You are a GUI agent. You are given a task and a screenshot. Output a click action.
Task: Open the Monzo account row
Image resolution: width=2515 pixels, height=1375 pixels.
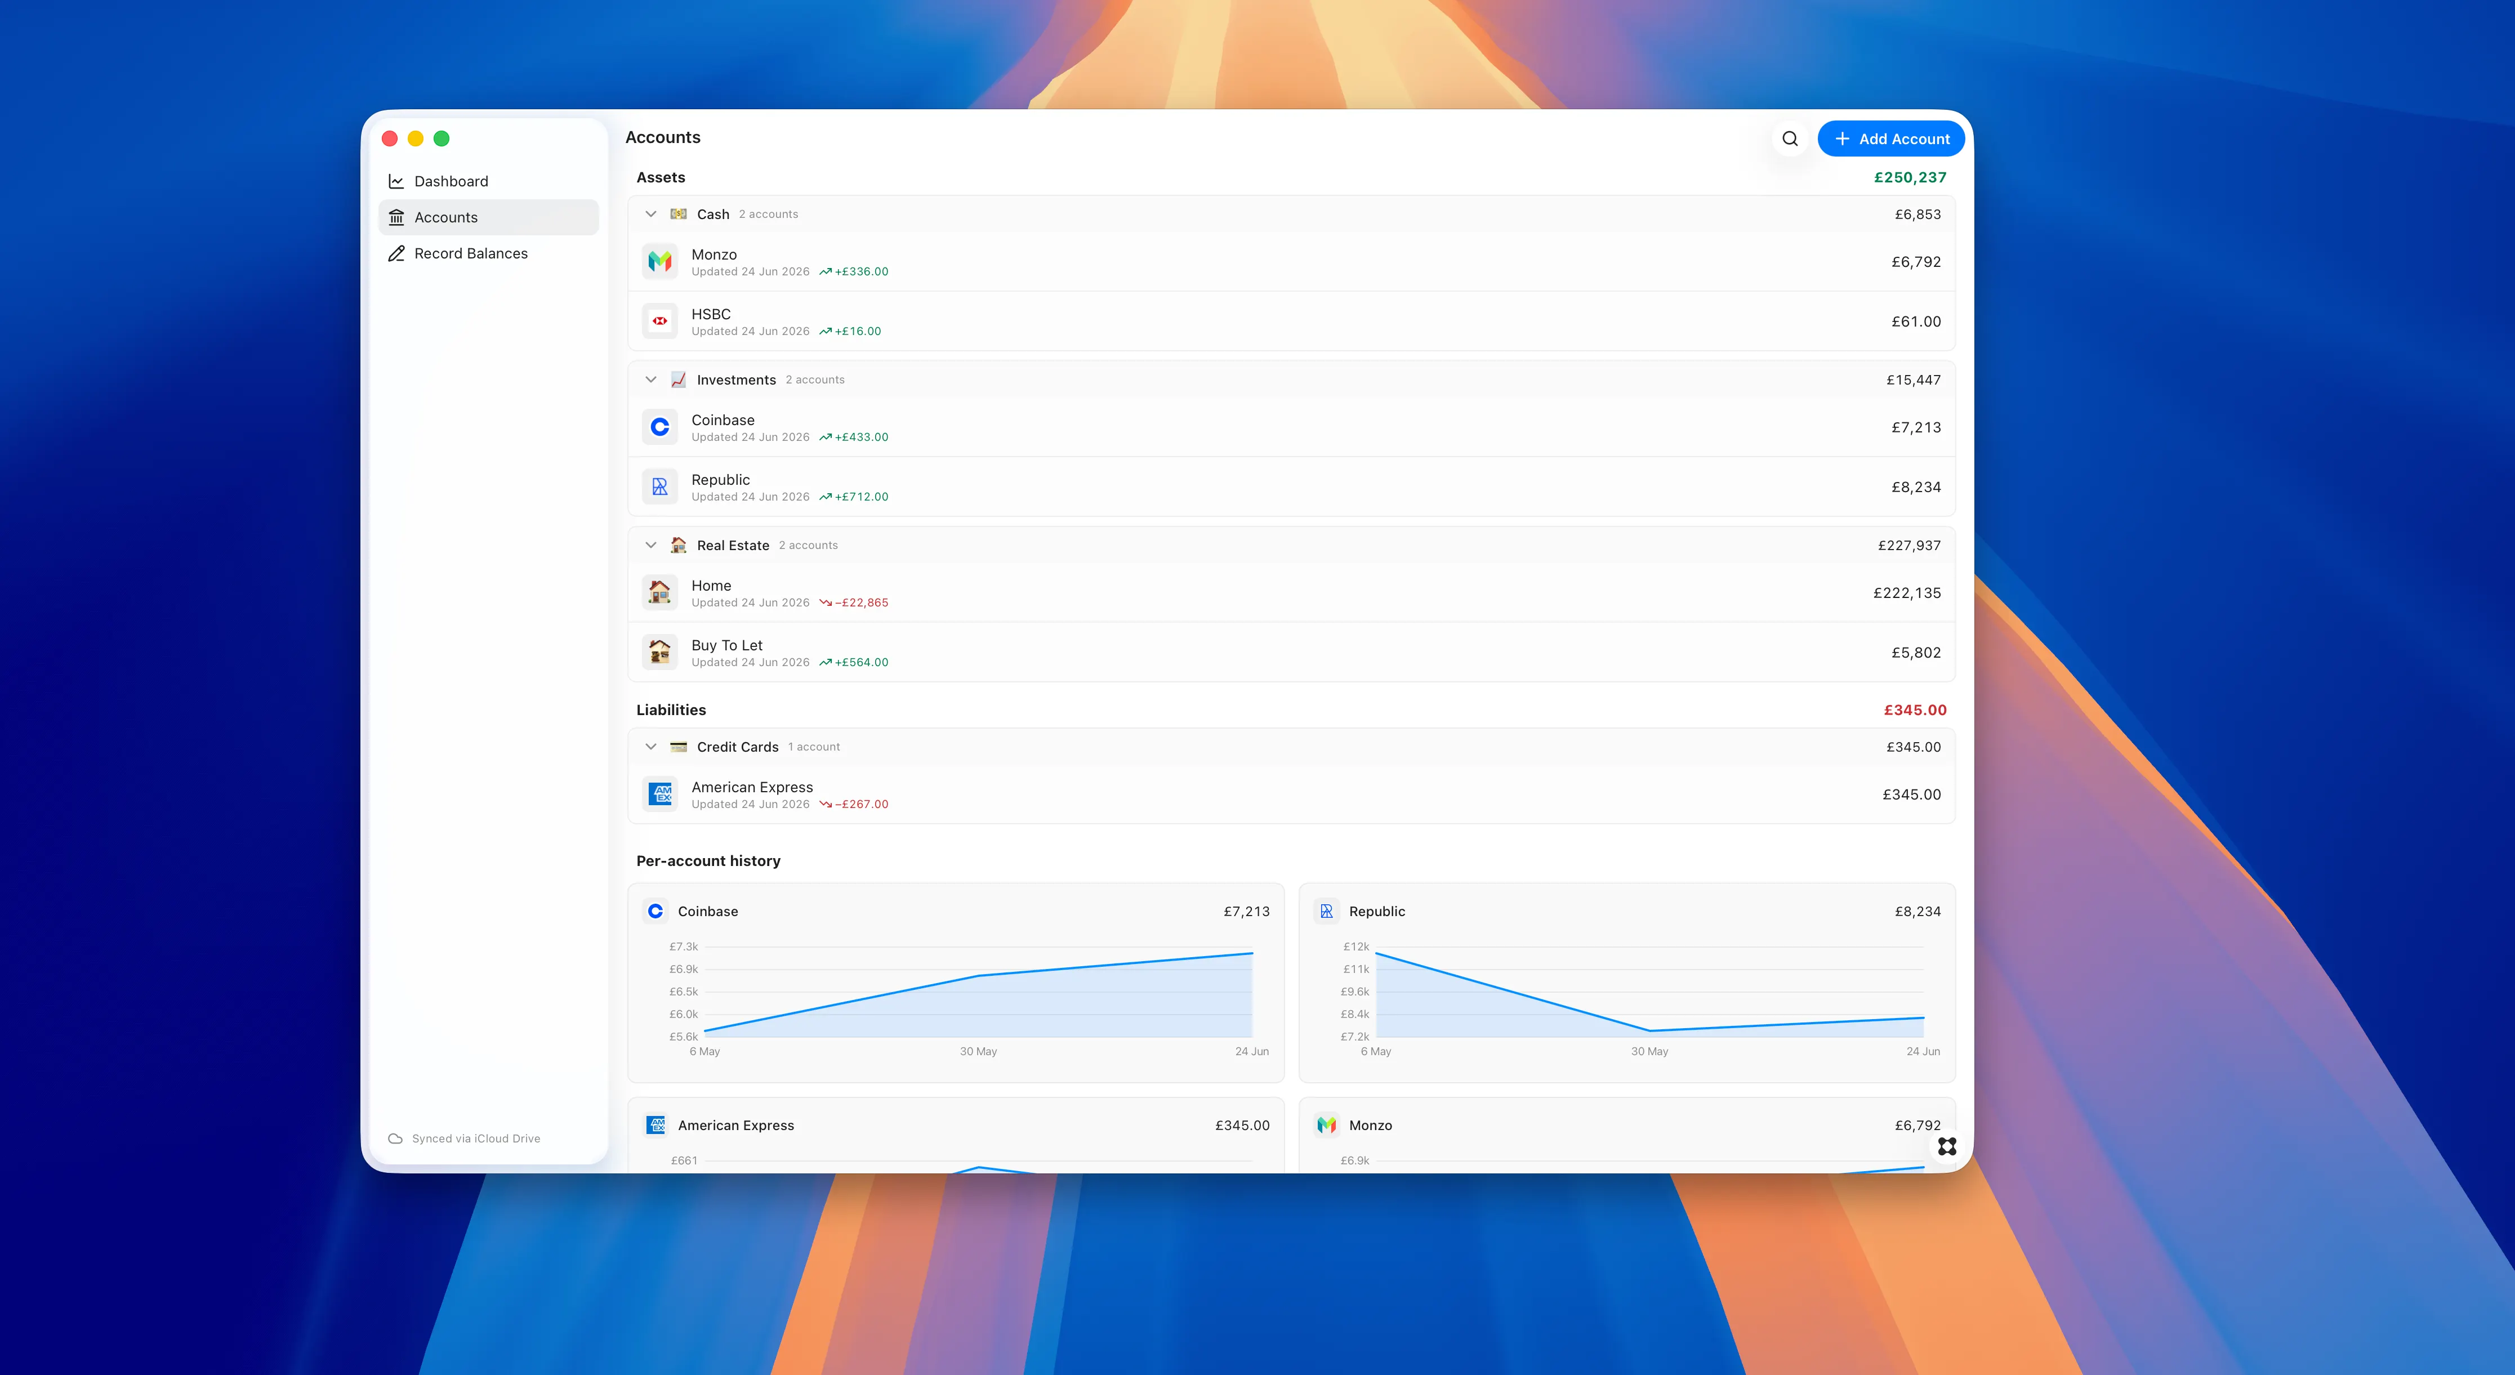pyautogui.click(x=1291, y=261)
